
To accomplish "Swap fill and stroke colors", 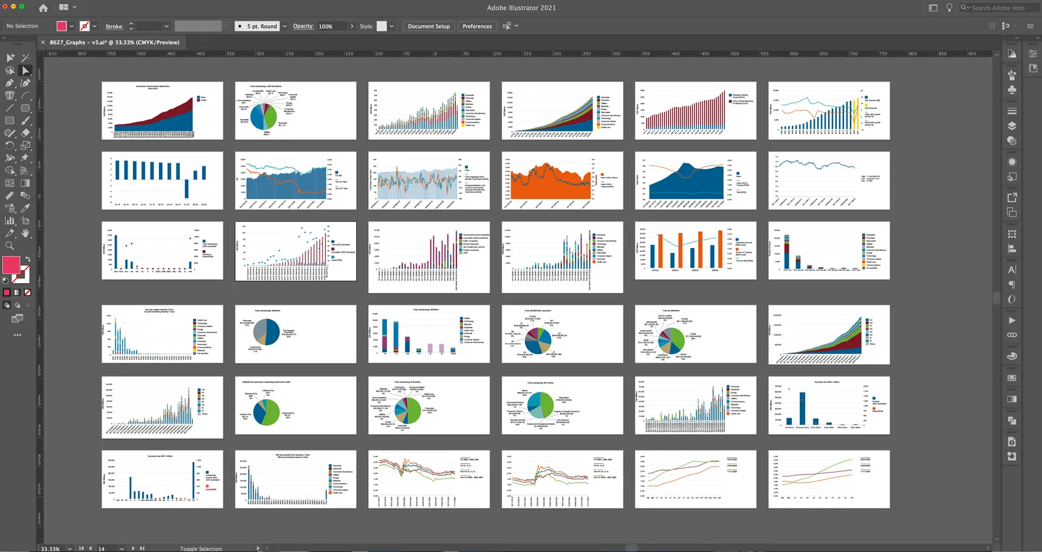I will coord(27,259).
